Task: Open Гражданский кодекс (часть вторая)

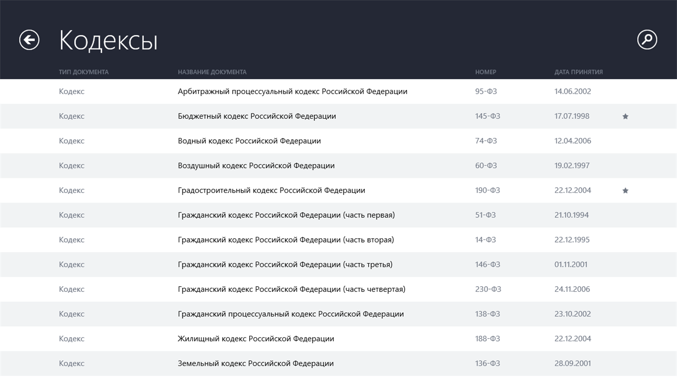Action: click(286, 240)
